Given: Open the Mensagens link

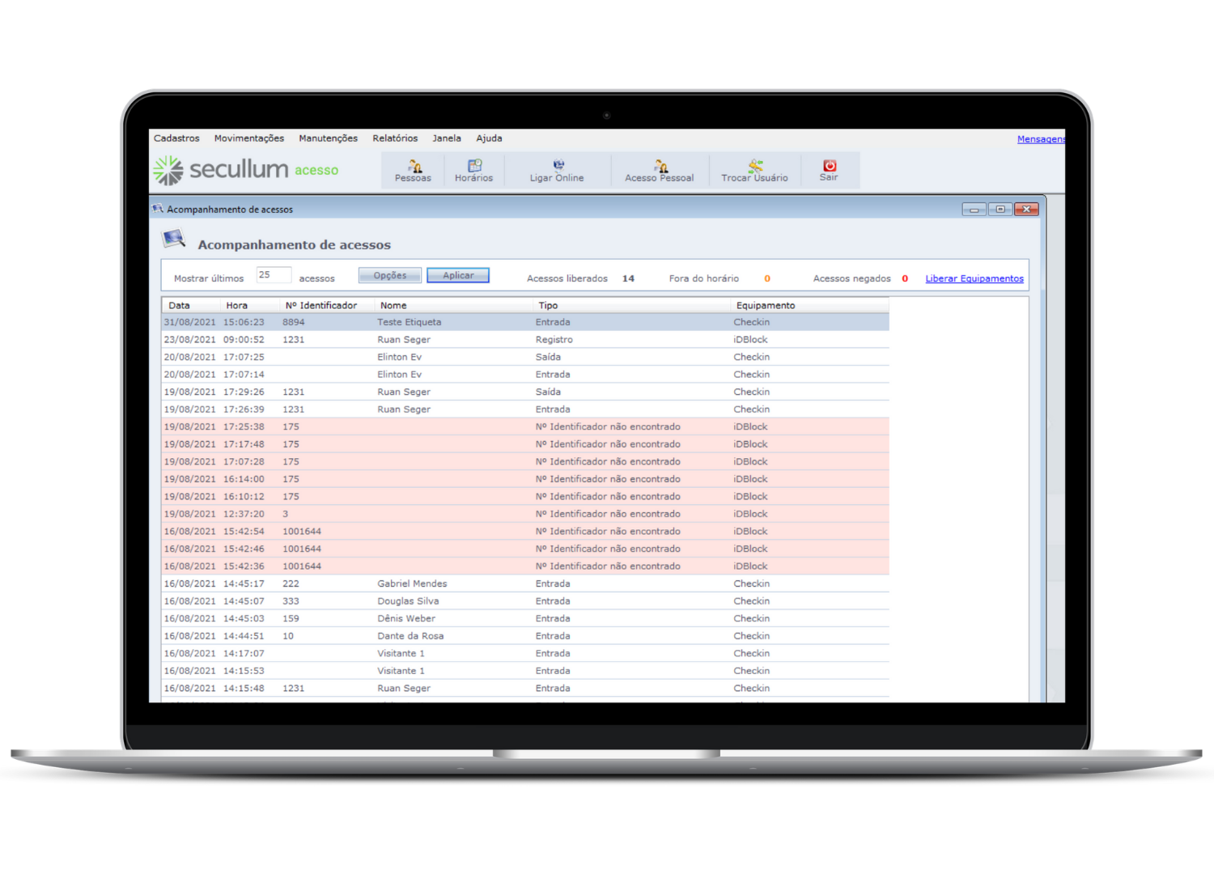Looking at the screenshot, I should point(1041,139).
